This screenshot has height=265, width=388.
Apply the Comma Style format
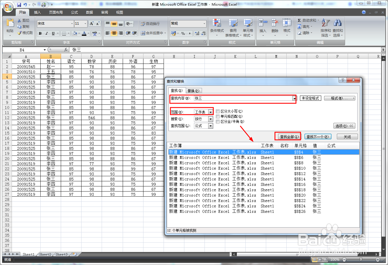[x=189, y=33]
